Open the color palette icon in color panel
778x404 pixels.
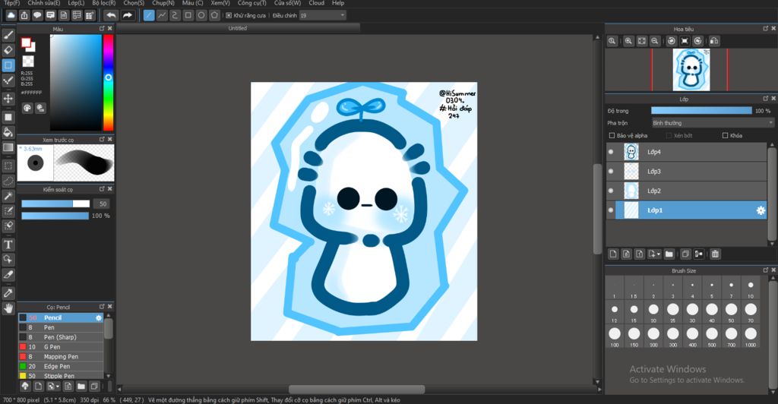(27, 108)
